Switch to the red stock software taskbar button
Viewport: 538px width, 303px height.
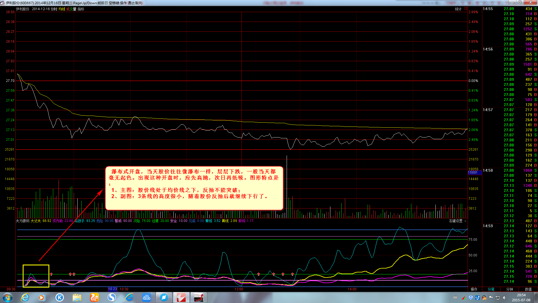[x=181, y=297]
